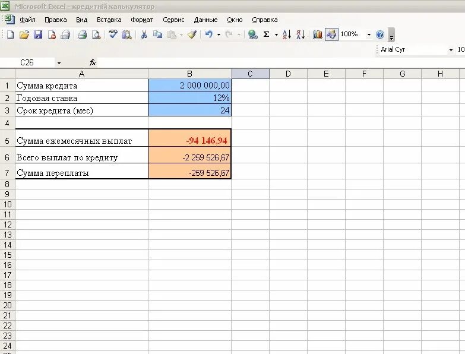Select cell containing 24 months
Image resolution: width=465 pixels, height=354 pixels.
pyautogui.click(x=190, y=110)
